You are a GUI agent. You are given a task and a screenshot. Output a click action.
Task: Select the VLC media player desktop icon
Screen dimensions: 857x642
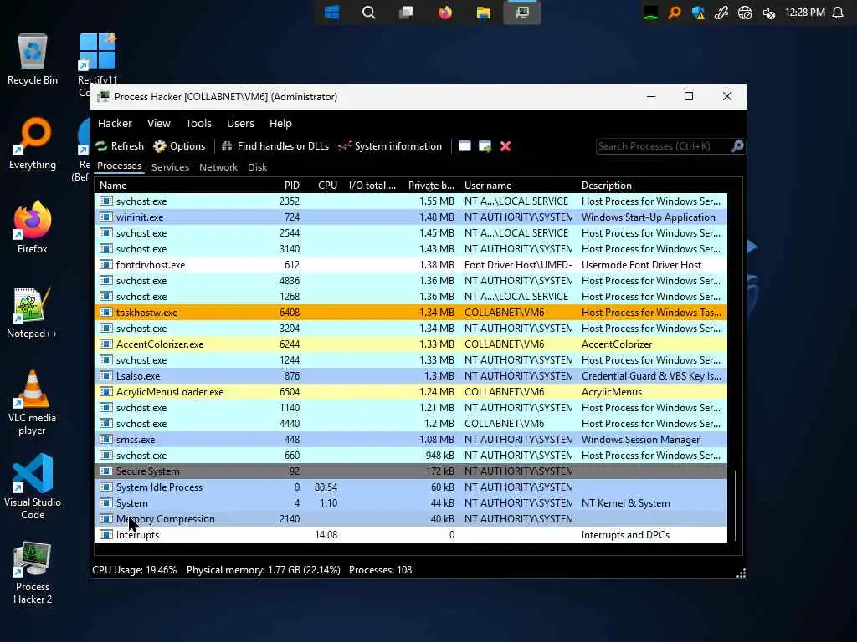click(33, 403)
